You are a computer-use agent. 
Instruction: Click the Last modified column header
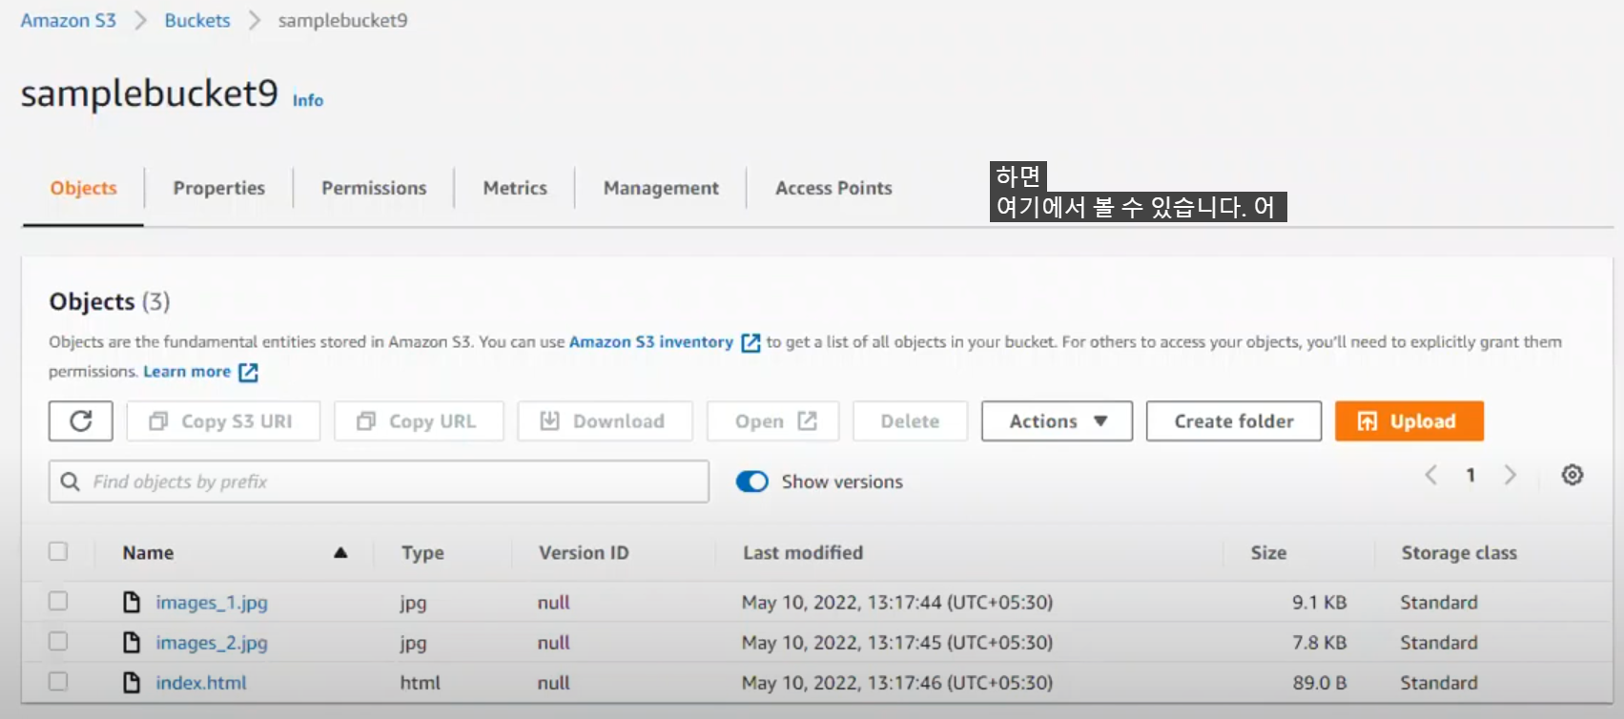coord(803,552)
